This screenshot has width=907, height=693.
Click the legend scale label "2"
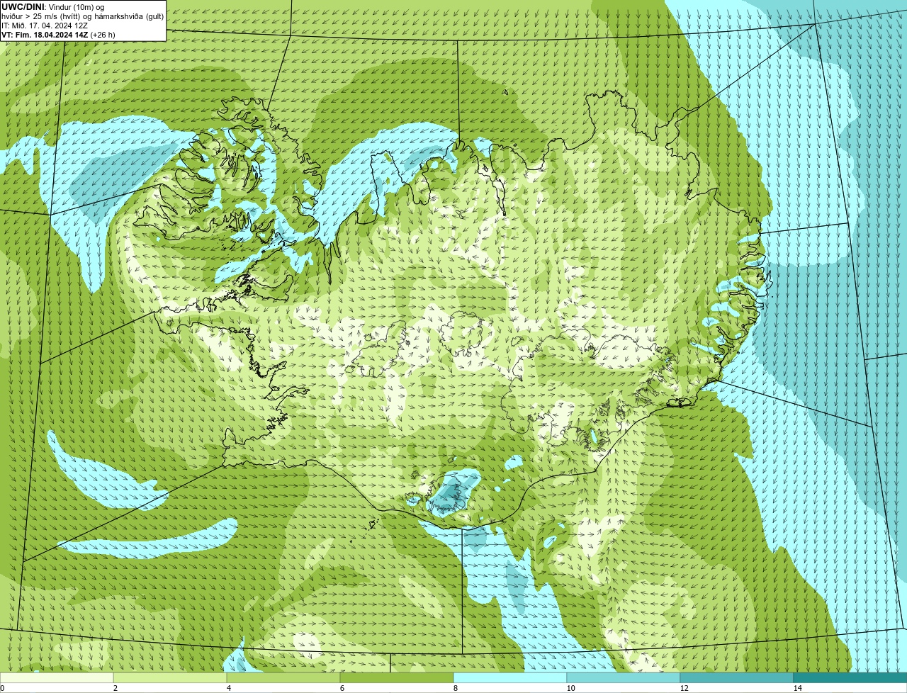pyautogui.click(x=115, y=688)
